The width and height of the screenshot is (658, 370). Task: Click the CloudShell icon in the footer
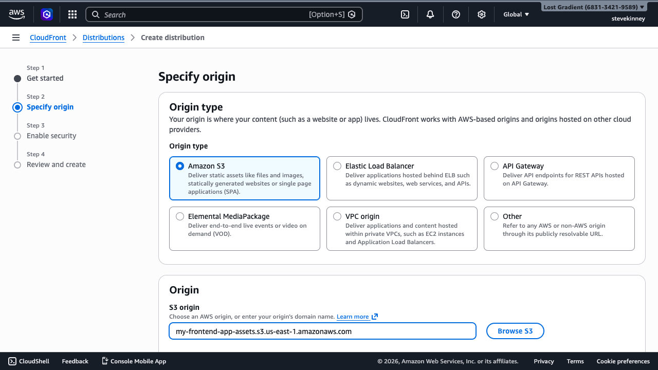click(x=12, y=361)
